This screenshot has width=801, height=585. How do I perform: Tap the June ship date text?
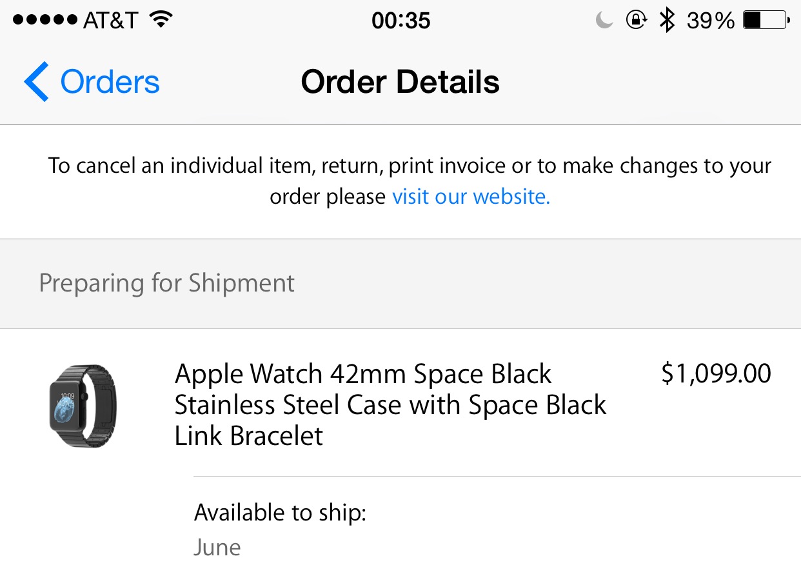point(217,548)
